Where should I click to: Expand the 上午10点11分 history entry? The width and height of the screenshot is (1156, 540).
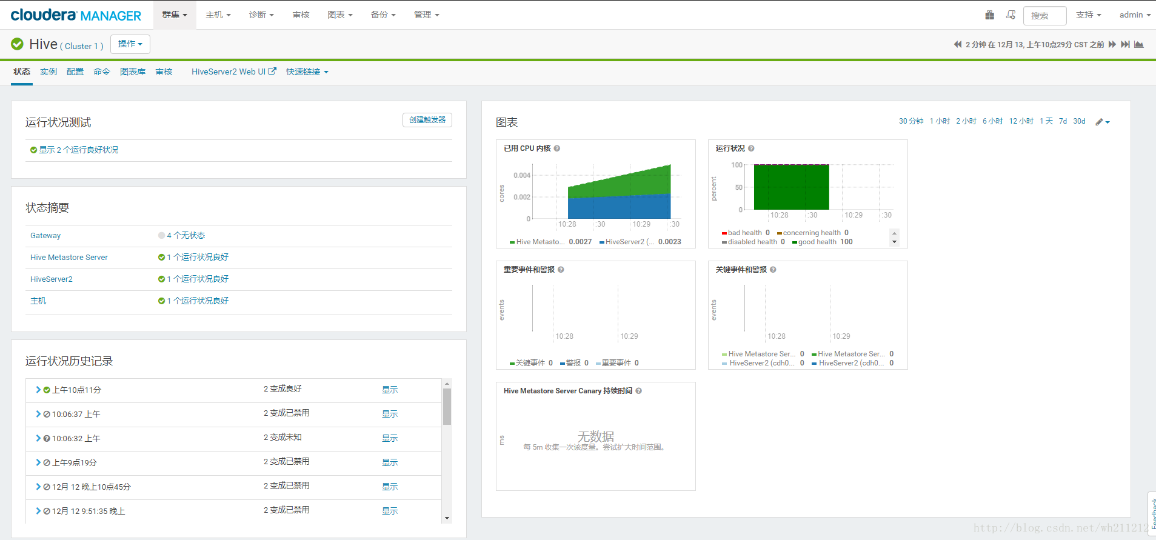(38, 390)
